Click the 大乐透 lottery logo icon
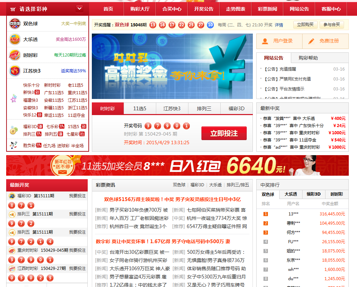 click(x=15, y=39)
